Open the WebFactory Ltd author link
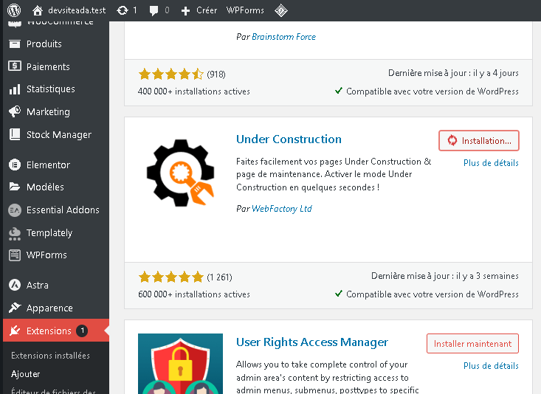Screen dimensions: 541x394 (281, 208)
